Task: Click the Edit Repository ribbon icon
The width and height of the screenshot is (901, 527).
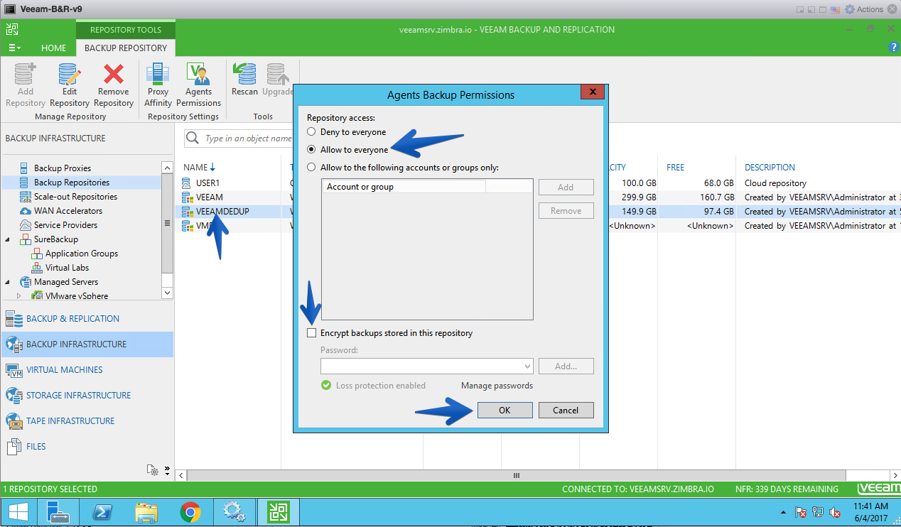Action: click(70, 85)
